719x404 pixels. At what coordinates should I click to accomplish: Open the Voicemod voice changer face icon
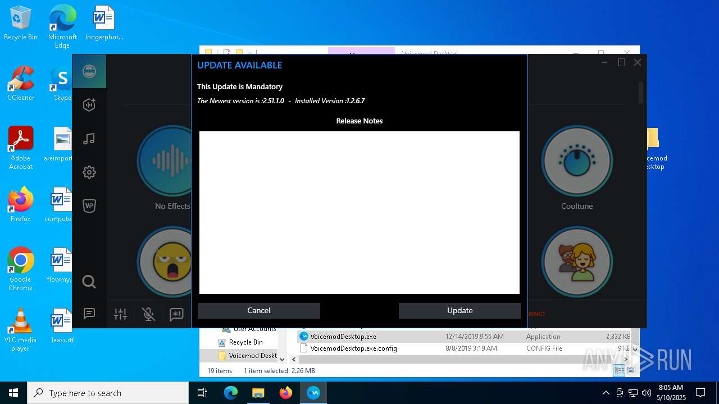89,71
